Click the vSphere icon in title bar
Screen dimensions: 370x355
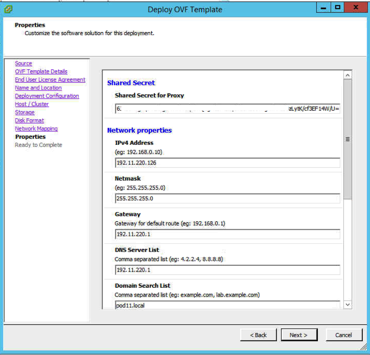pos(8,8)
